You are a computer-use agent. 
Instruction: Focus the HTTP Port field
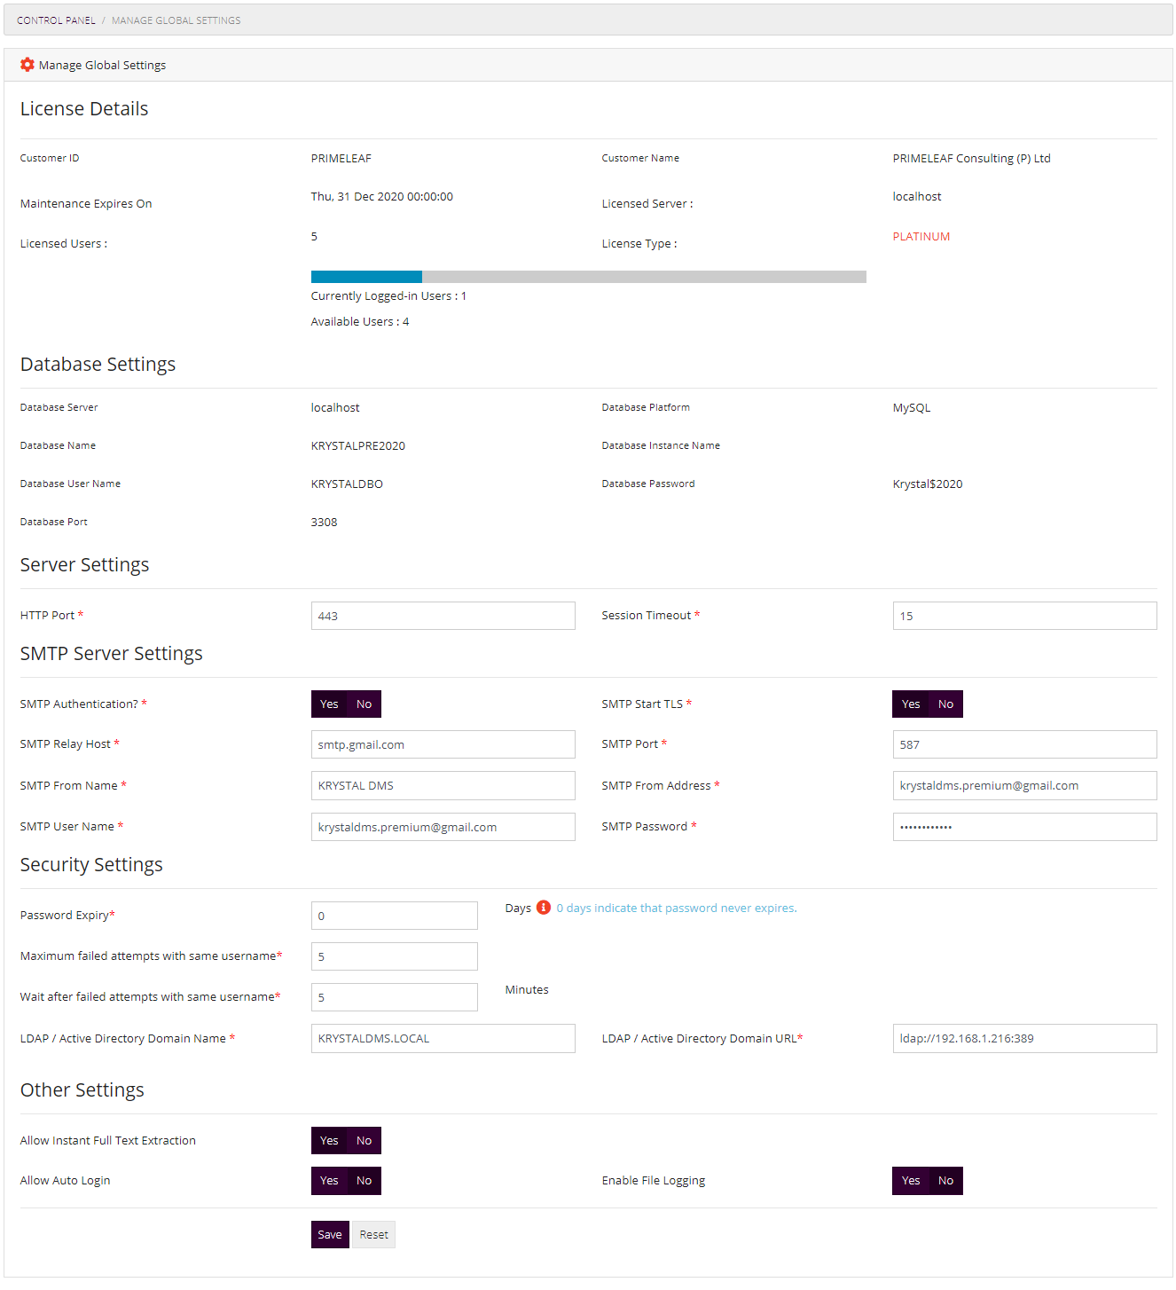pyautogui.click(x=443, y=616)
